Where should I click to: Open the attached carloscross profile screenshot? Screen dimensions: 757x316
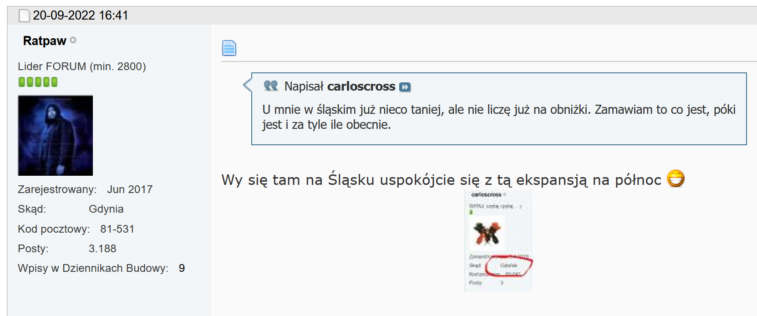click(498, 241)
